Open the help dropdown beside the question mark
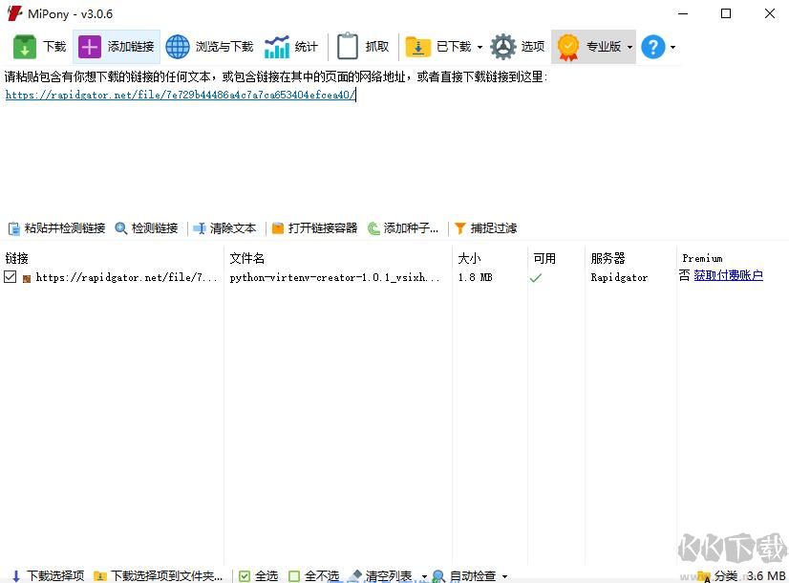The height and width of the screenshot is (583, 789). pos(672,45)
